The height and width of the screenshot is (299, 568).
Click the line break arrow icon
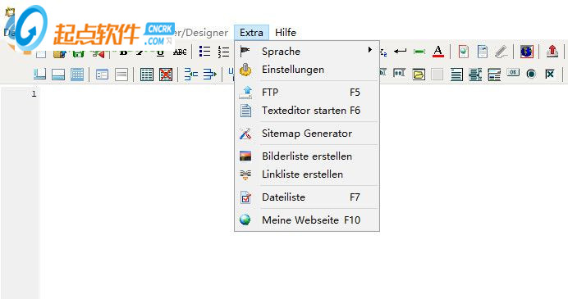401,52
